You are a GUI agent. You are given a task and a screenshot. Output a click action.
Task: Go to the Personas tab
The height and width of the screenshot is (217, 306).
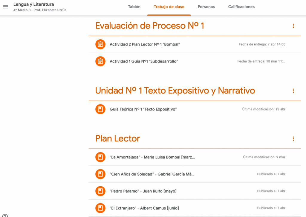(x=206, y=7)
